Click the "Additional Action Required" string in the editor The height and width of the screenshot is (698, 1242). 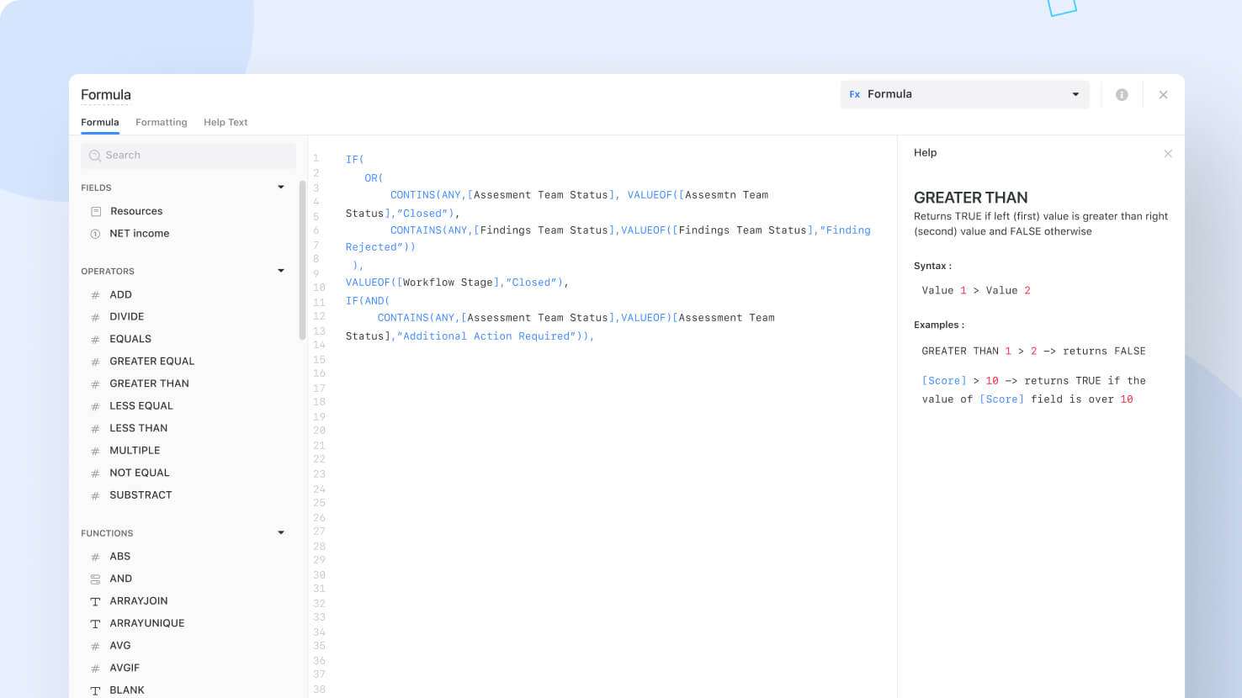coord(489,336)
